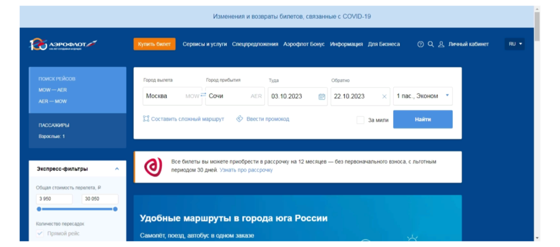560x247 pixels.
Task: Open the Аэрофлот Бонус menu
Action: click(x=304, y=44)
